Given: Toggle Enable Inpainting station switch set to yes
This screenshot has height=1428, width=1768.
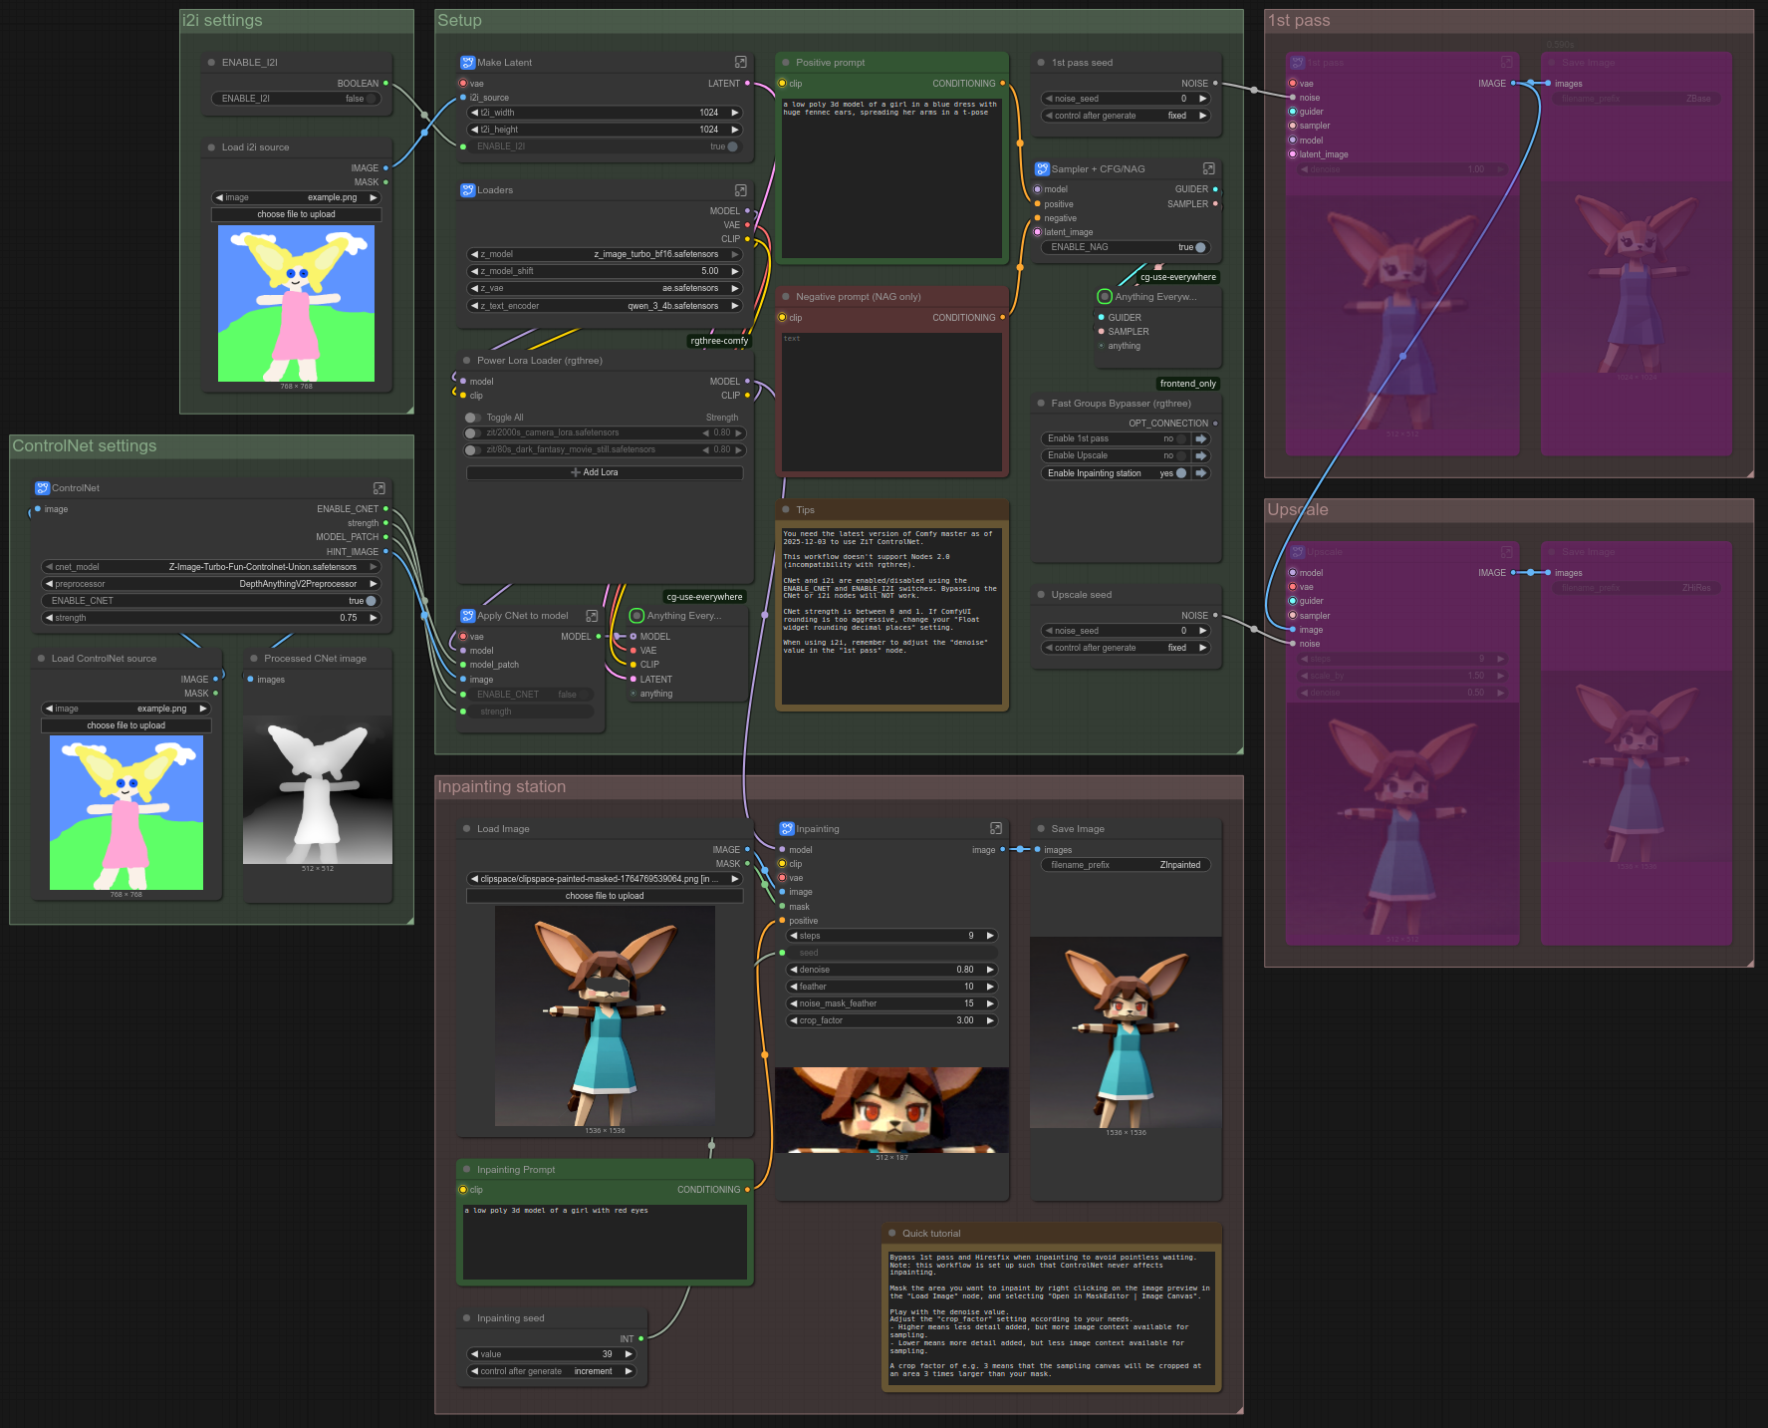Looking at the screenshot, I should pos(1181,473).
